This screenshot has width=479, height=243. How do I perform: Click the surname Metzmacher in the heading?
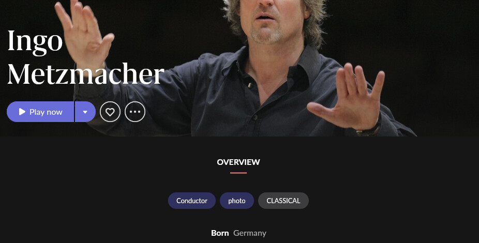pyautogui.click(x=86, y=74)
